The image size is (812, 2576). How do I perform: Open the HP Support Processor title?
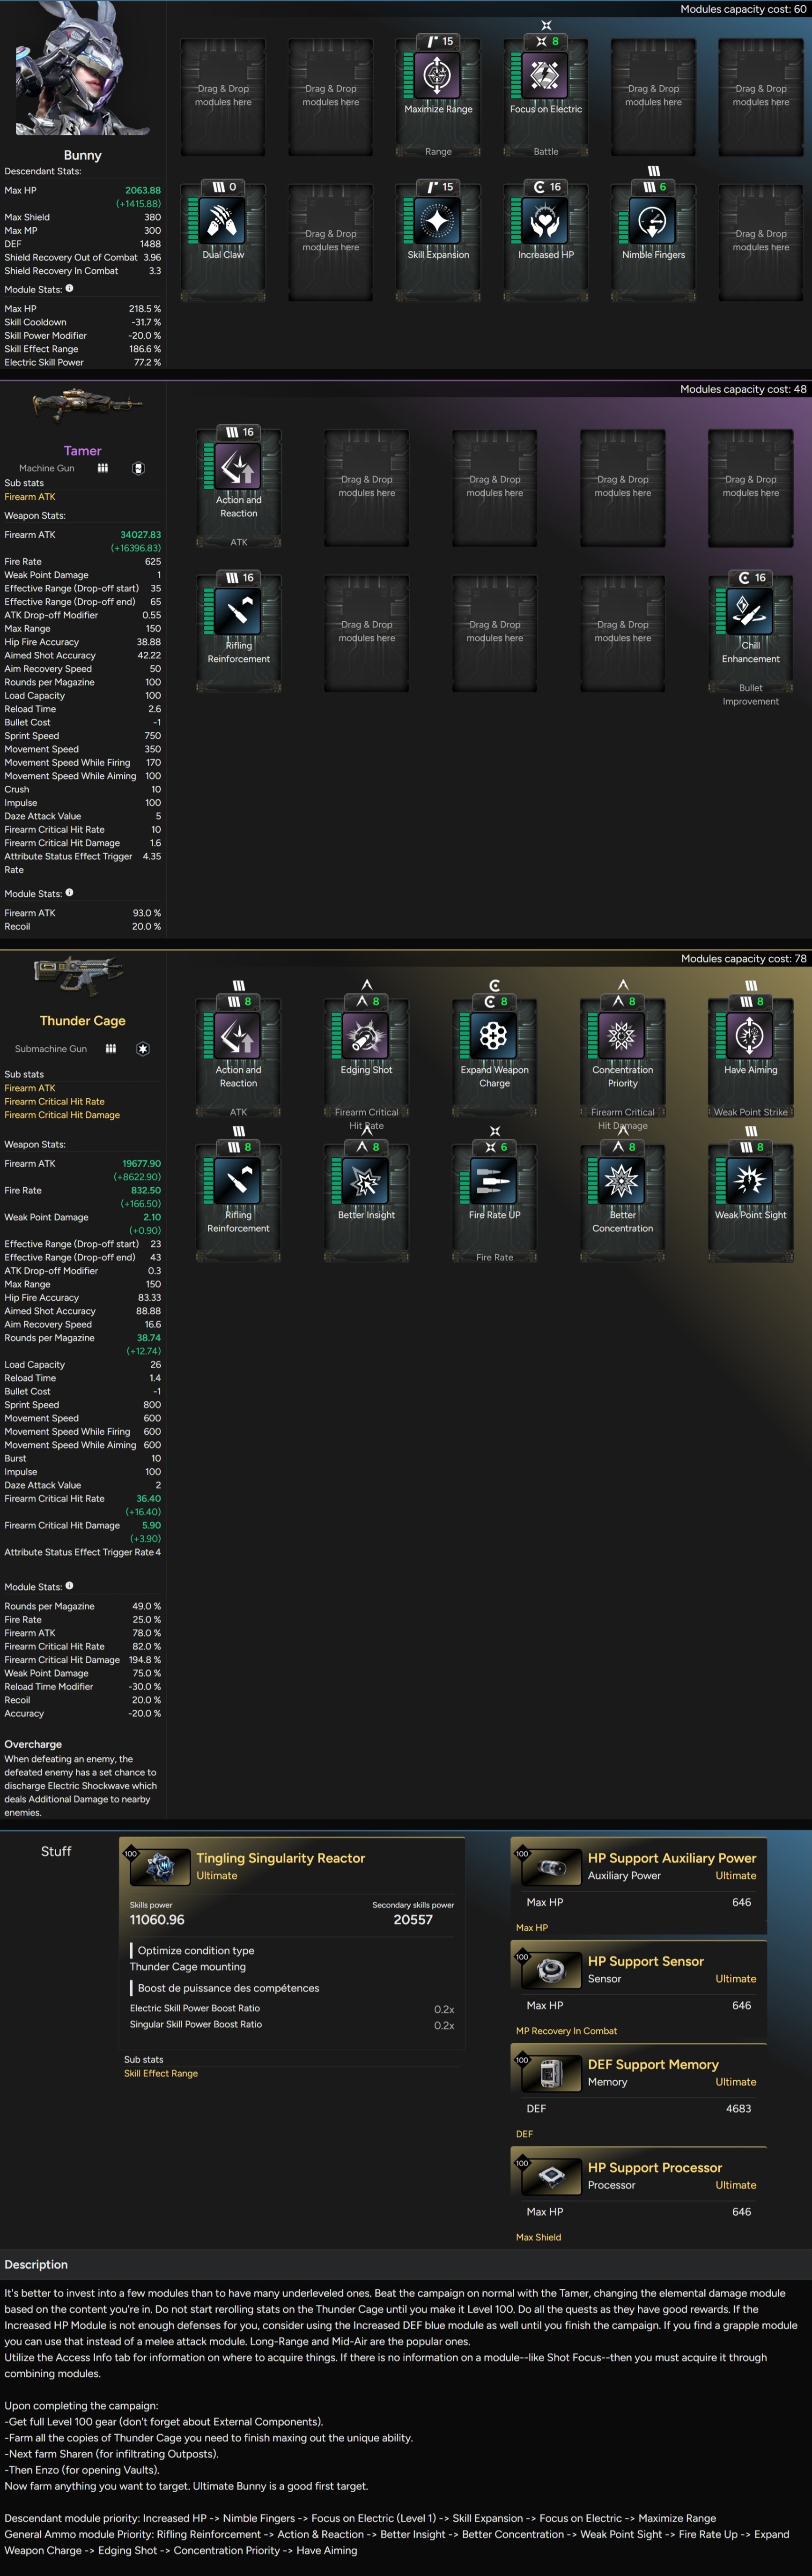coord(655,2167)
